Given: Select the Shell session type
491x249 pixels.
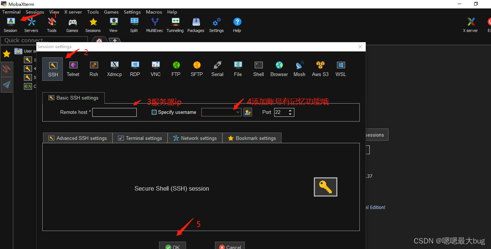Looking at the screenshot, I should [x=258, y=69].
